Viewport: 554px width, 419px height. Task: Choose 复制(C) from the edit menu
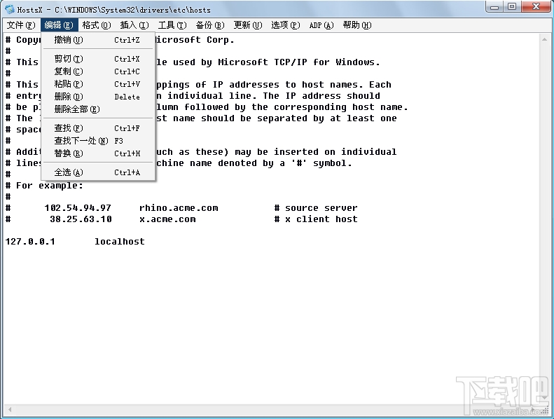(98, 71)
